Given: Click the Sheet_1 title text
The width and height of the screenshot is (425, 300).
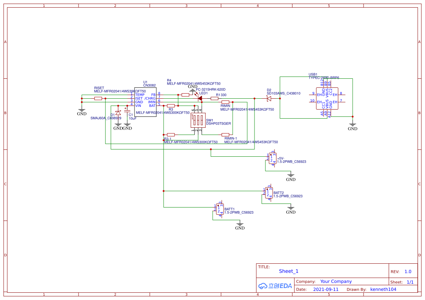Looking at the screenshot, I should point(288,271).
